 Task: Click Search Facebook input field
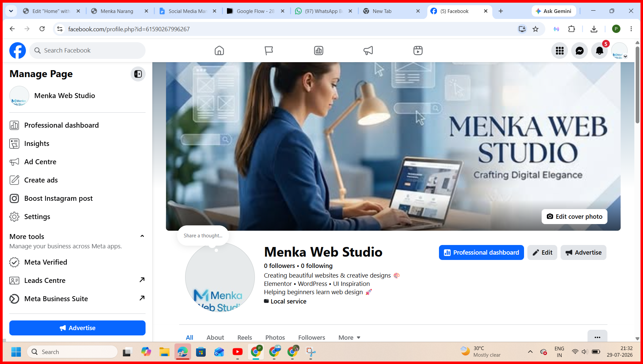coord(87,51)
